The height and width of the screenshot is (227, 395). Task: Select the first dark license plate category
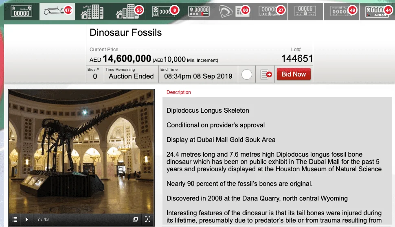pos(21,11)
